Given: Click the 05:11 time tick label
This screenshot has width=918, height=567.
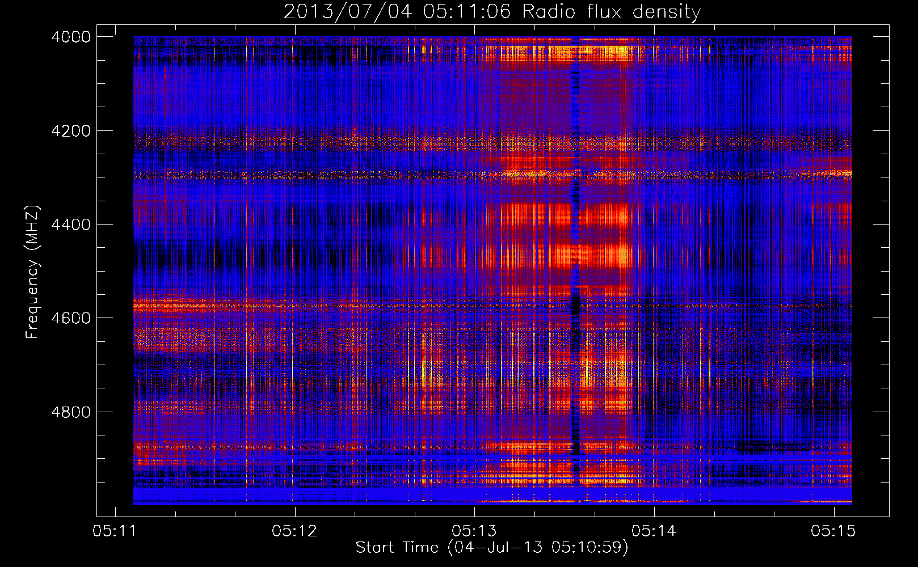Looking at the screenshot, I should [115, 531].
